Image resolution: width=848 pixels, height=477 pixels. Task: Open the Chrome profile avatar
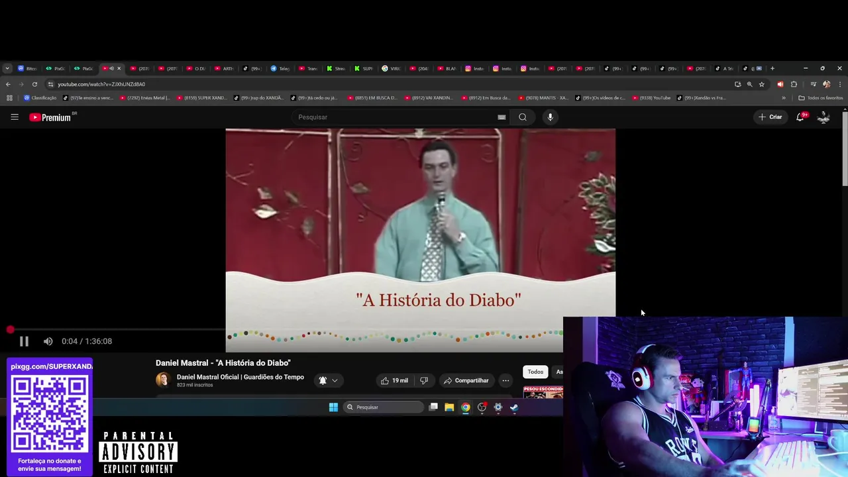click(x=826, y=84)
